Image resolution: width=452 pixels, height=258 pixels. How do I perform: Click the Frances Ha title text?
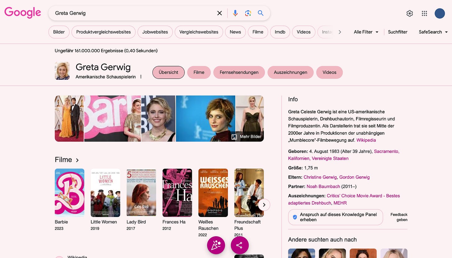[174, 222]
